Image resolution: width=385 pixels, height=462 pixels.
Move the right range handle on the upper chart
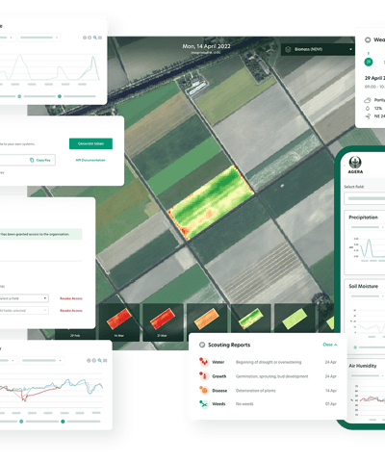point(60,96)
